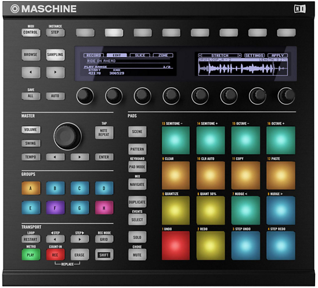This screenshot has height=288, width=318.
Task: Start playback with green PLAY button
Action: click(31, 255)
